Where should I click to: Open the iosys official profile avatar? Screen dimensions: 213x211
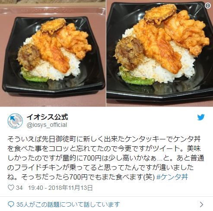(x=15, y=121)
